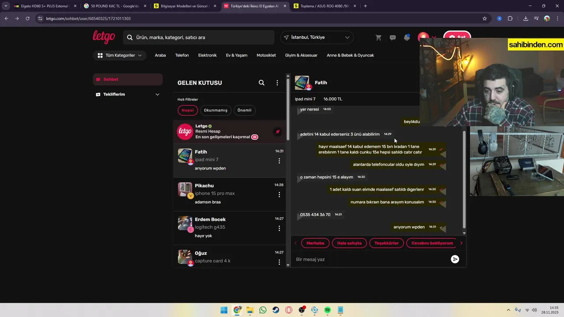The image size is (564, 317).
Task: Open the inbox three-dot options menu
Action: tap(277, 83)
